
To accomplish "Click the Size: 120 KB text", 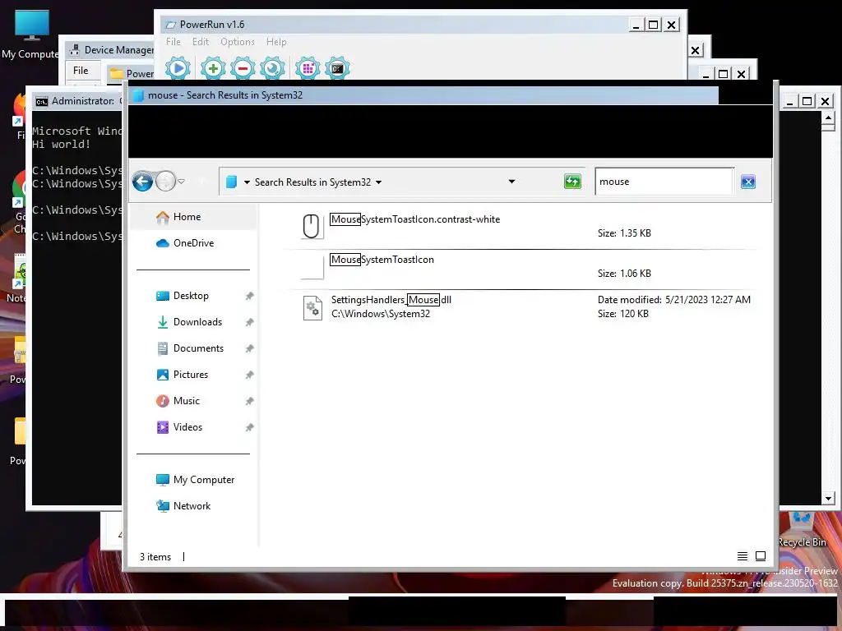I will tap(623, 314).
